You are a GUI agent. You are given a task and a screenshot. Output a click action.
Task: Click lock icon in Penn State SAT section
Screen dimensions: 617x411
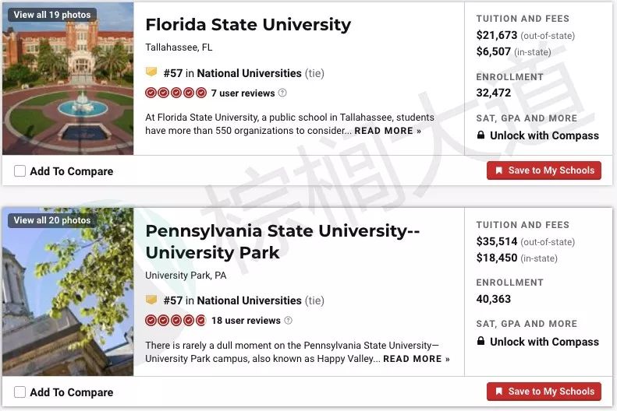pyautogui.click(x=480, y=341)
